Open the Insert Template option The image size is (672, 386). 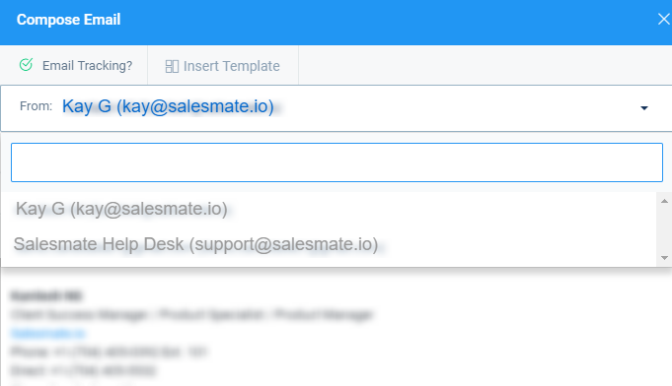point(222,66)
